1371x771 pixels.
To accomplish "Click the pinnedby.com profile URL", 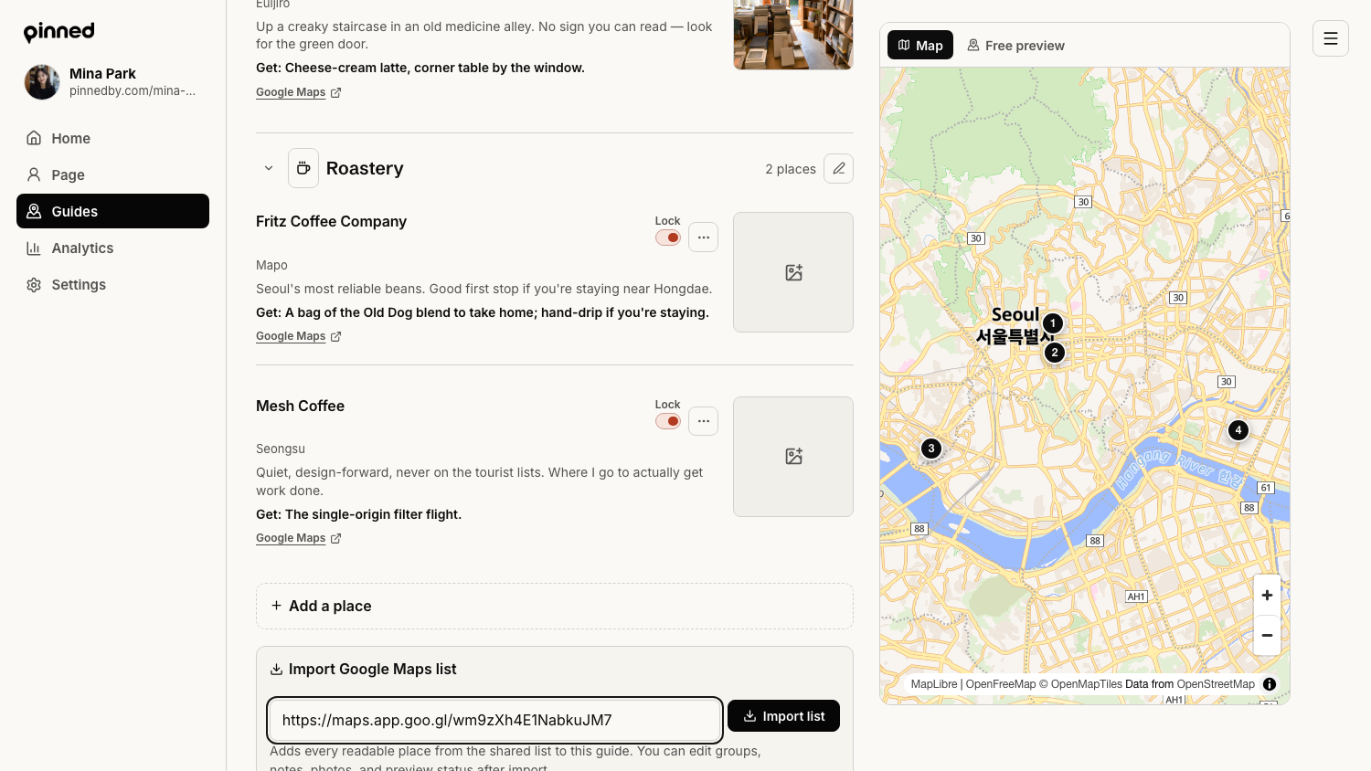I will click(133, 90).
